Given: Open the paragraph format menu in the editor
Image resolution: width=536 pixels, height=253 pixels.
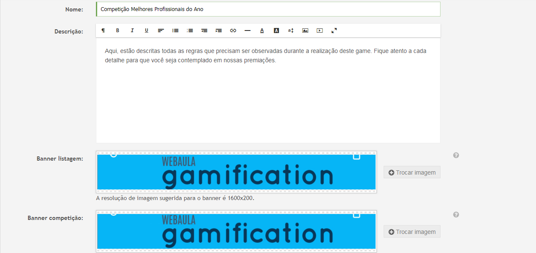Looking at the screenshot, I should [x=103, y=31].
